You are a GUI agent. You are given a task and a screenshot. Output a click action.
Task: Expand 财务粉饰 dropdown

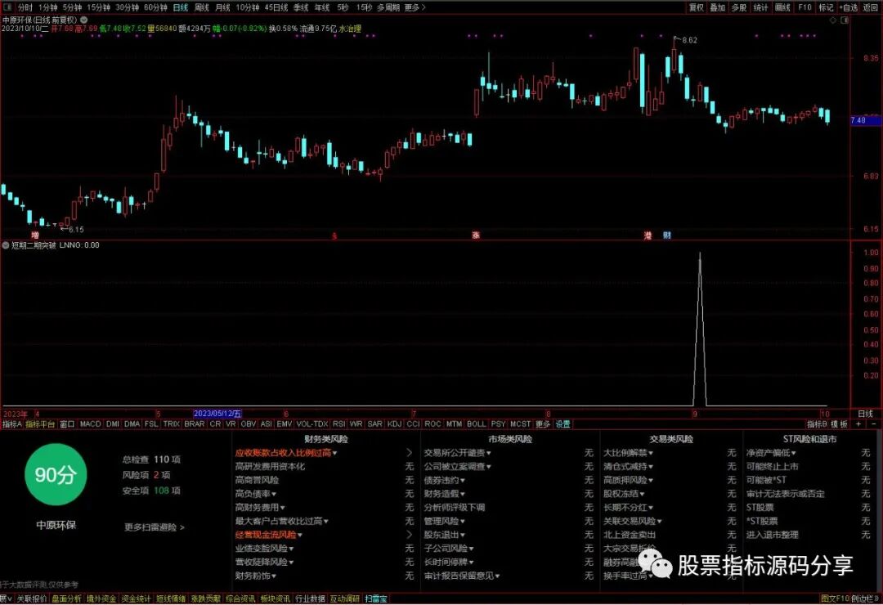click(x=274, y=576)
